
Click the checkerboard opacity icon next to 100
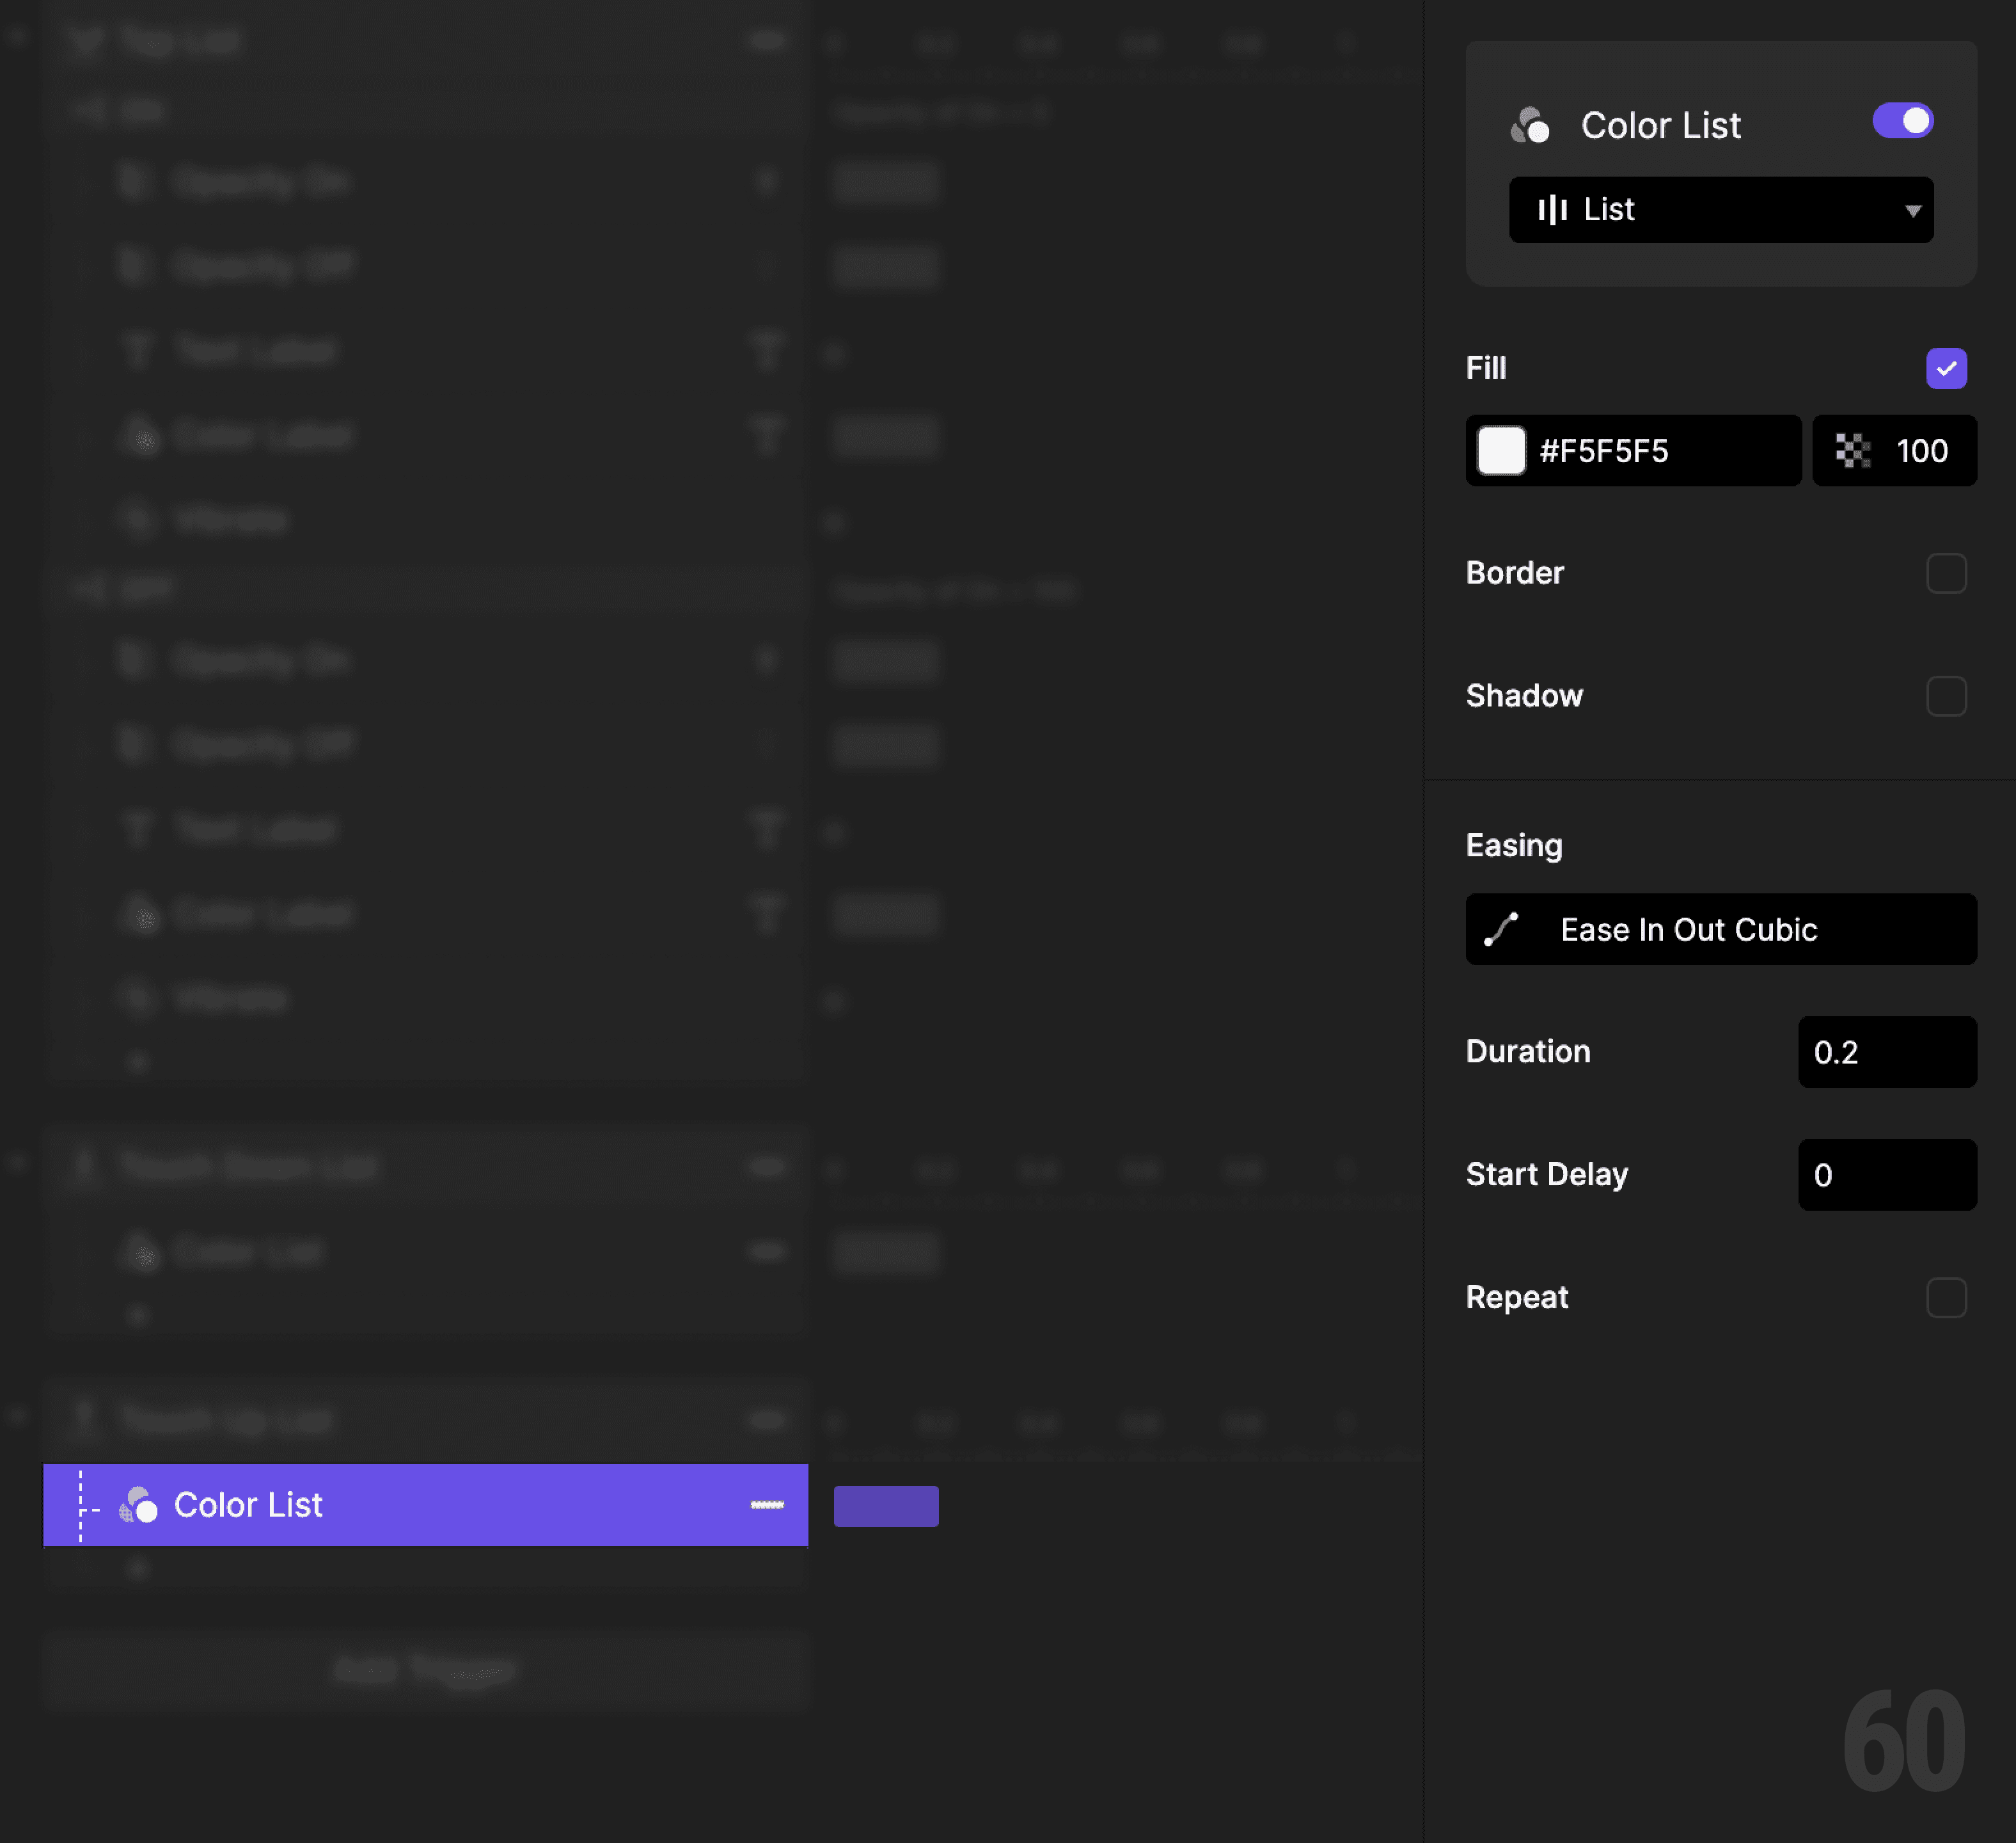(x=1852, y=451)
